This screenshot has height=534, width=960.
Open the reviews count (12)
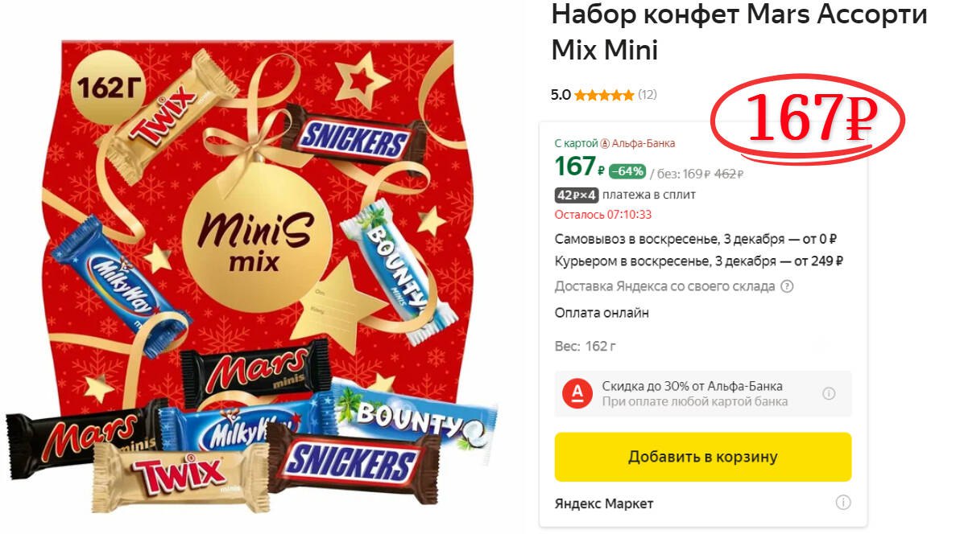click(x=648, y=95)
